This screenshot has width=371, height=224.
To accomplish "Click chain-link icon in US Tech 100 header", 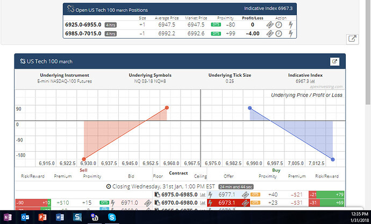I will (23, 61).
